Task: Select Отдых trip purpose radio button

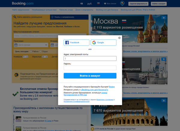Action: coord(40,51)
